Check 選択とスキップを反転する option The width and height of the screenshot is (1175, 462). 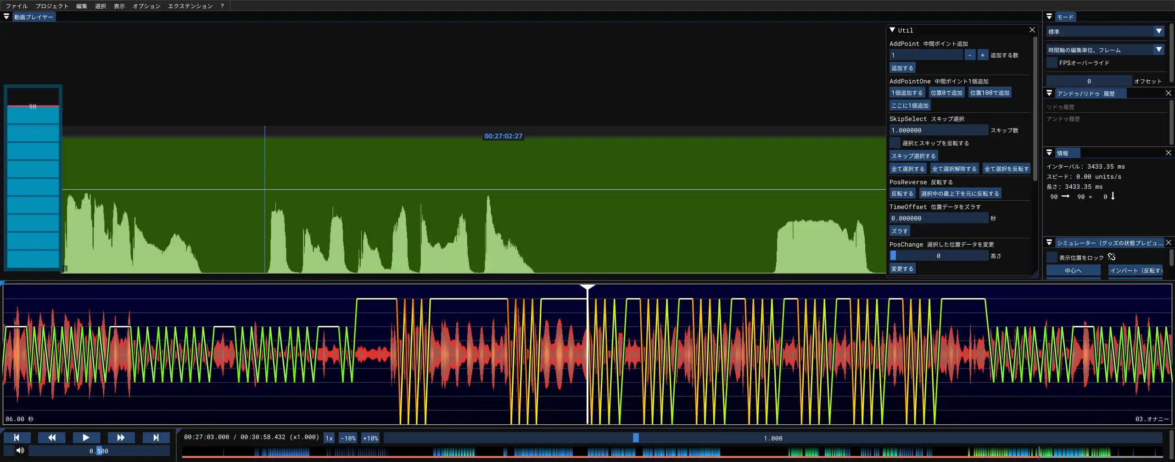(x=895, y=143)
